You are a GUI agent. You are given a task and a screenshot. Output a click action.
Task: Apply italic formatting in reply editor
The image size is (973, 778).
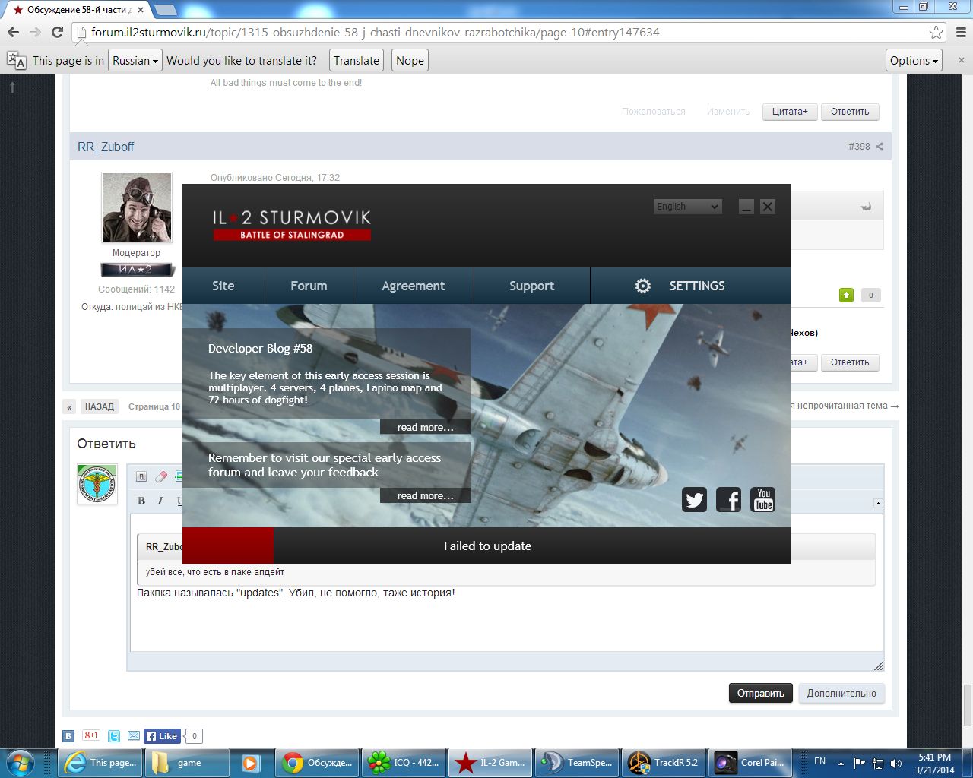(x=160, y=501)
